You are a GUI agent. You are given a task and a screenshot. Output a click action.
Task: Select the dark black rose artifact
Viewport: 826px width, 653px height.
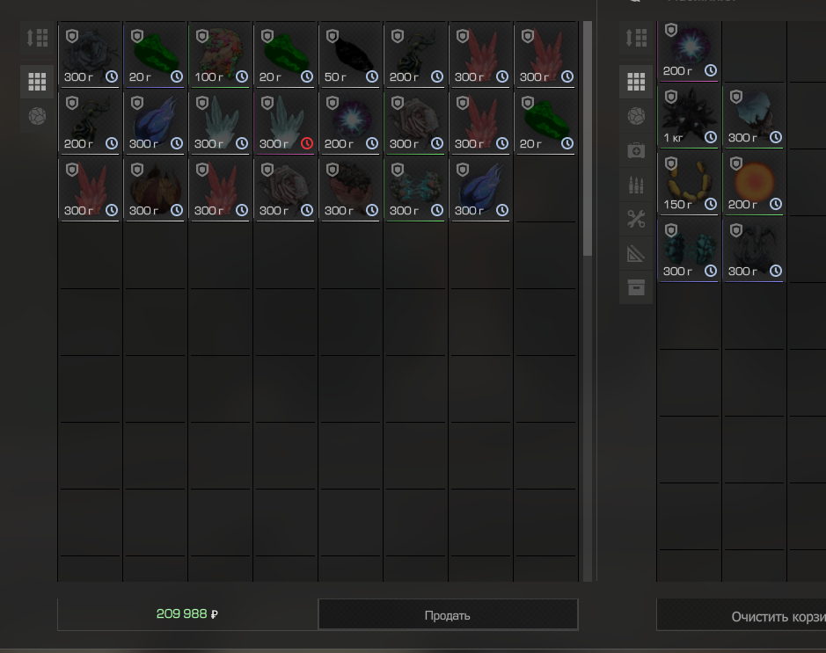90,54
